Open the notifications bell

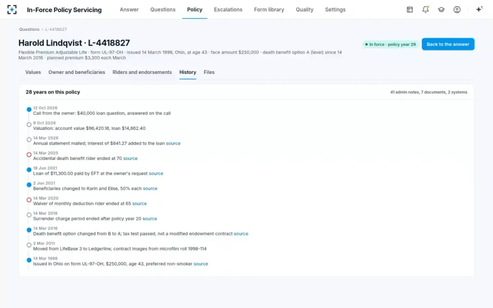point(426,9)
